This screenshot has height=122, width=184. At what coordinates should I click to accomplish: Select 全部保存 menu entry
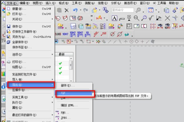pyautogui.click(x=29, y=42)
